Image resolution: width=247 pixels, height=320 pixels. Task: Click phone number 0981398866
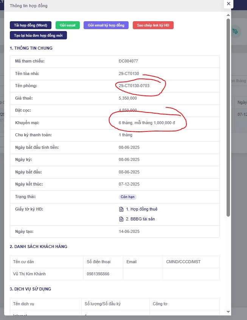click(x=98, y=274)
